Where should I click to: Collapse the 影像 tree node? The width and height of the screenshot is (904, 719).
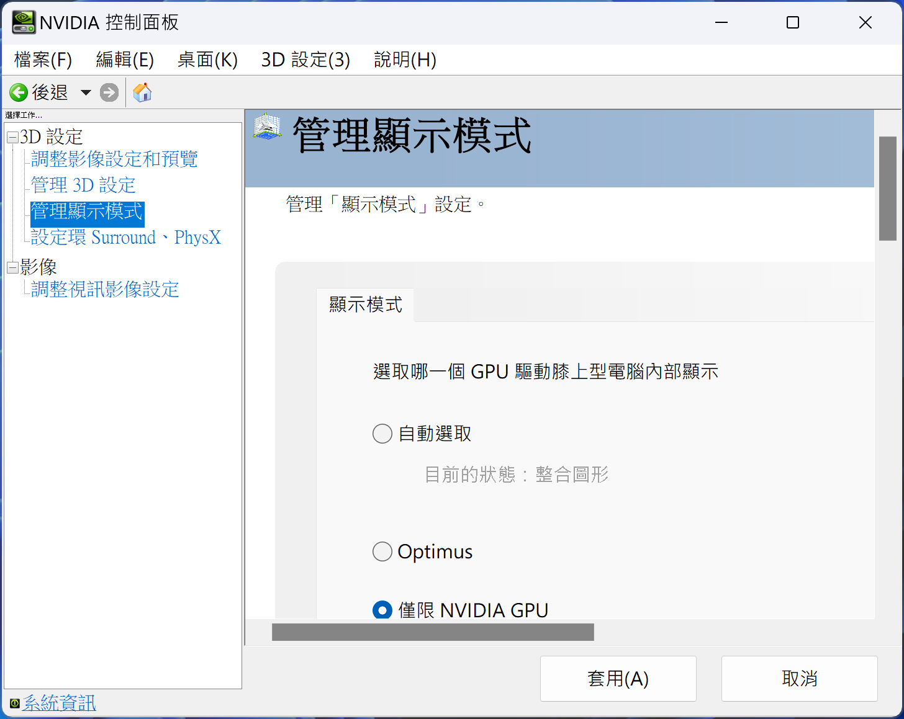[12, 267]
